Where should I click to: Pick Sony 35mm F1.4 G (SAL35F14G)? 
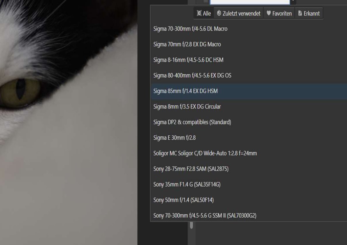coord(249,184)
